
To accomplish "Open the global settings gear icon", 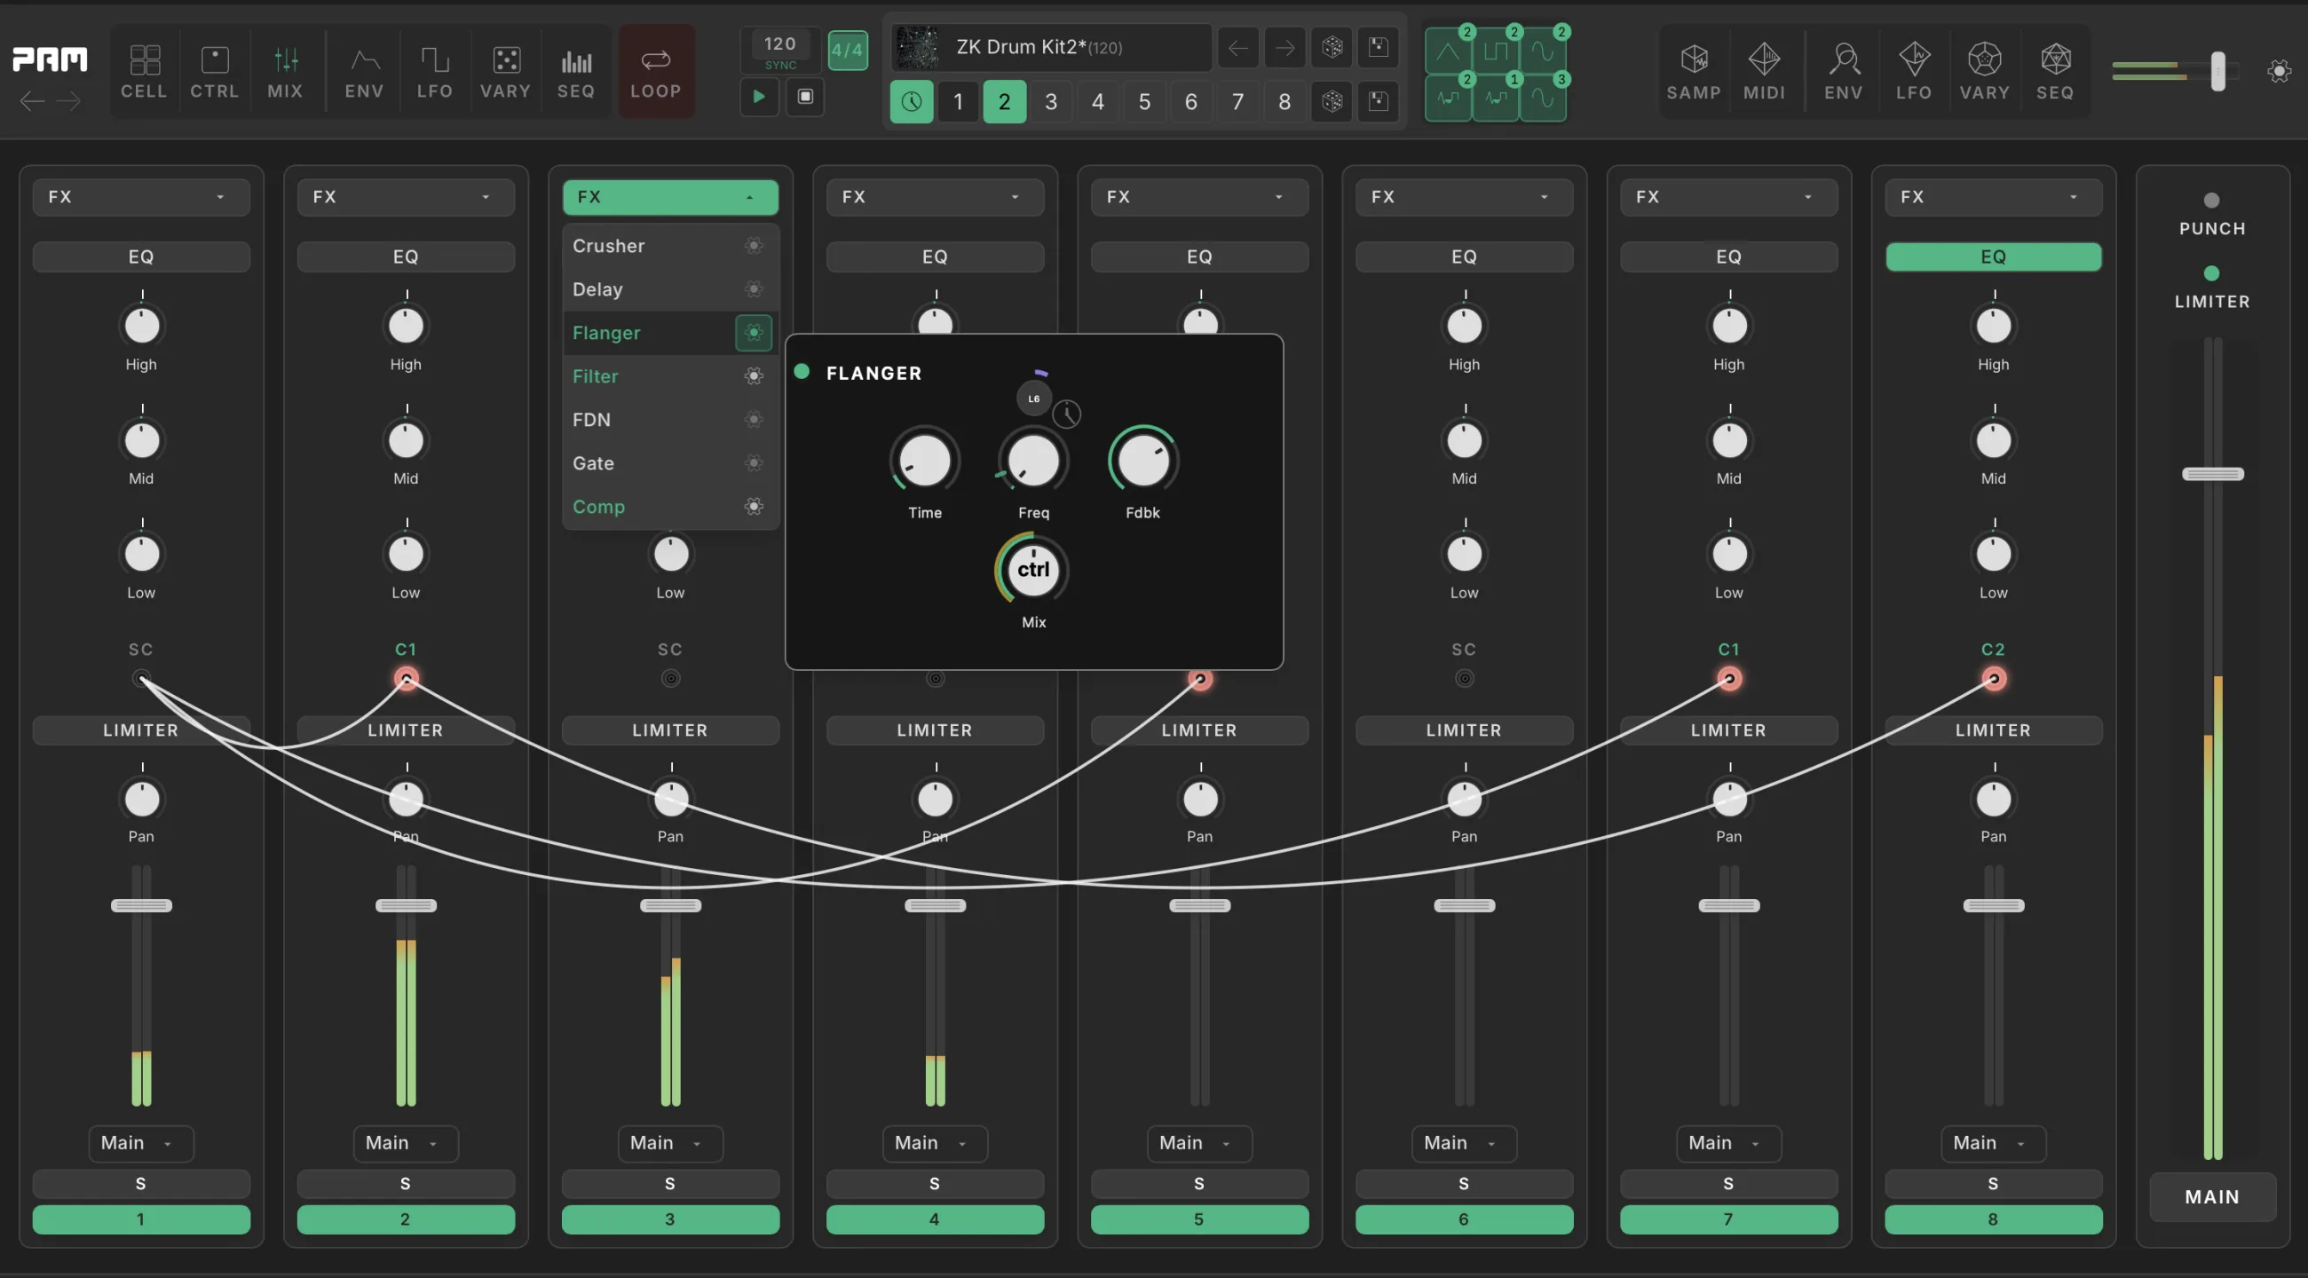I will pyautogui.click(x=2280, y=71).
